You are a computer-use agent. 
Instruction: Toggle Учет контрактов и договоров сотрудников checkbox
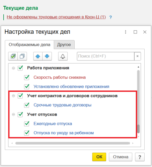(x=20, y=96)
